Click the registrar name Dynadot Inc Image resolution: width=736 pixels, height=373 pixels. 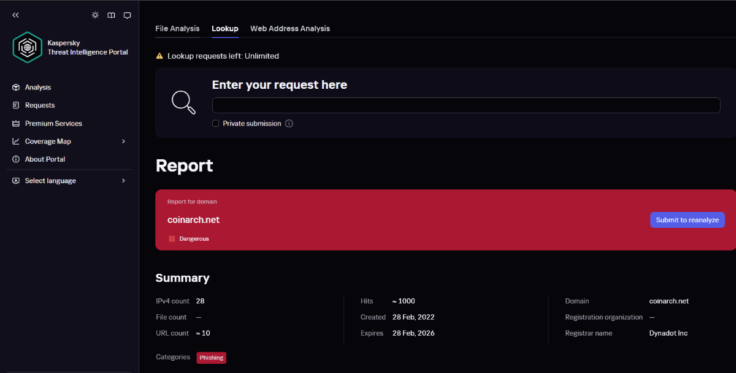tap(669, 333)
